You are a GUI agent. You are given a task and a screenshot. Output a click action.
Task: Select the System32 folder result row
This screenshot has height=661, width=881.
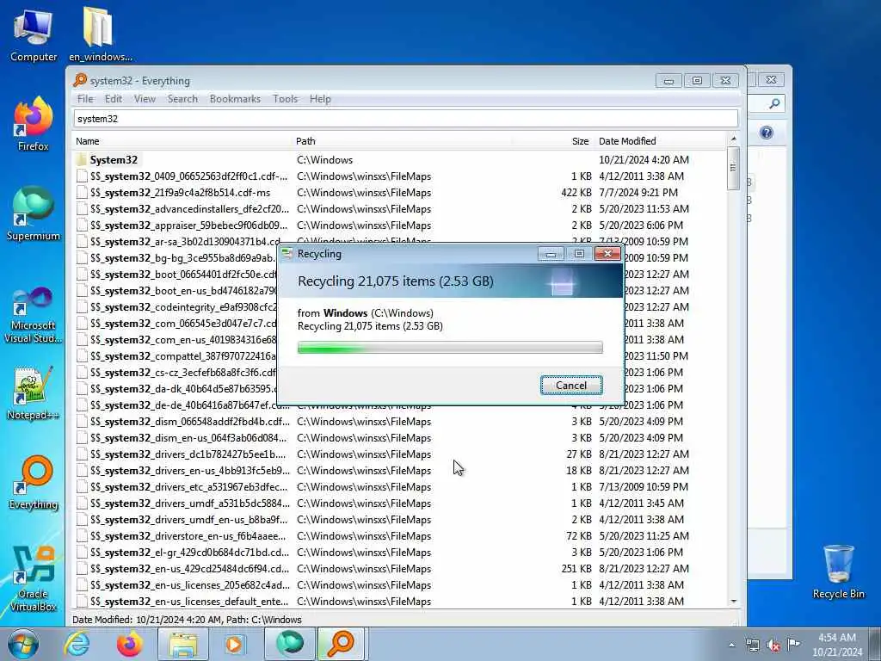click(x=399, y=159)
